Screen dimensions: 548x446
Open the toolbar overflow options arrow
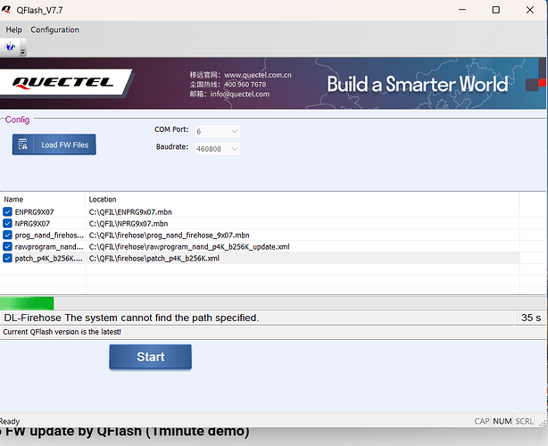[23, 53]
